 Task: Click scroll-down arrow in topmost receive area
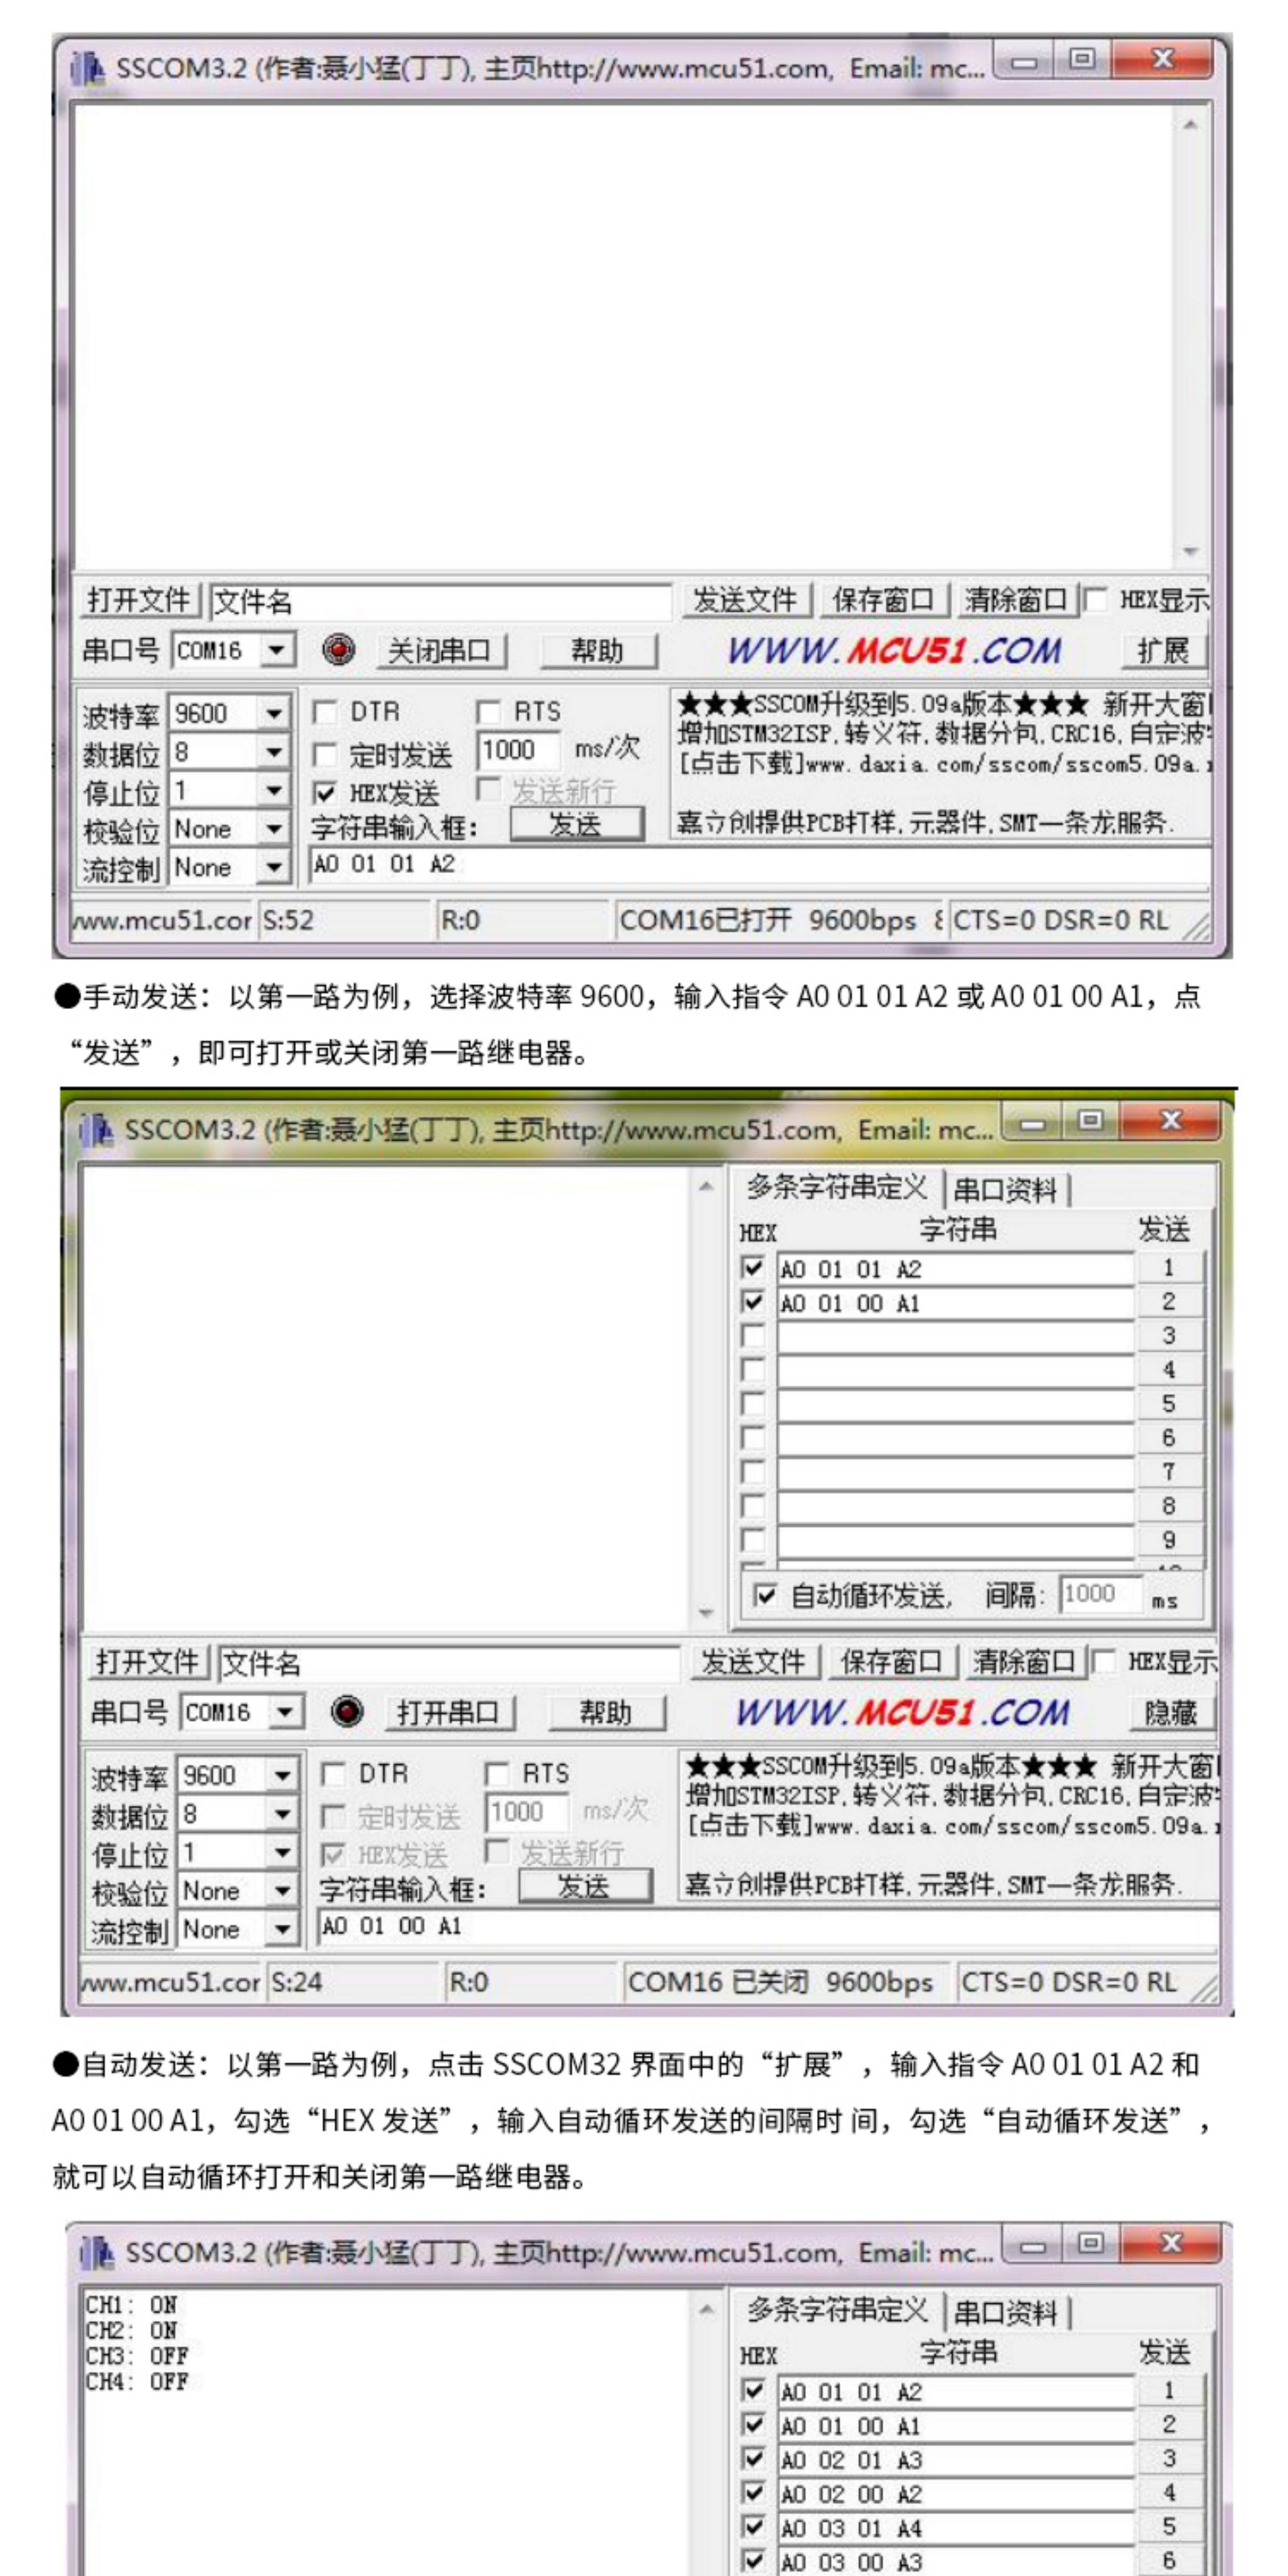coord(1190,551)
